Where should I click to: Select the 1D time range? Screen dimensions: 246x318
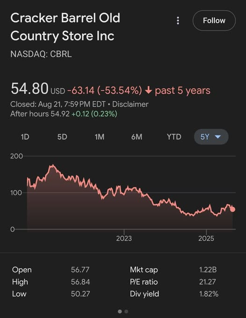[25, 137]
